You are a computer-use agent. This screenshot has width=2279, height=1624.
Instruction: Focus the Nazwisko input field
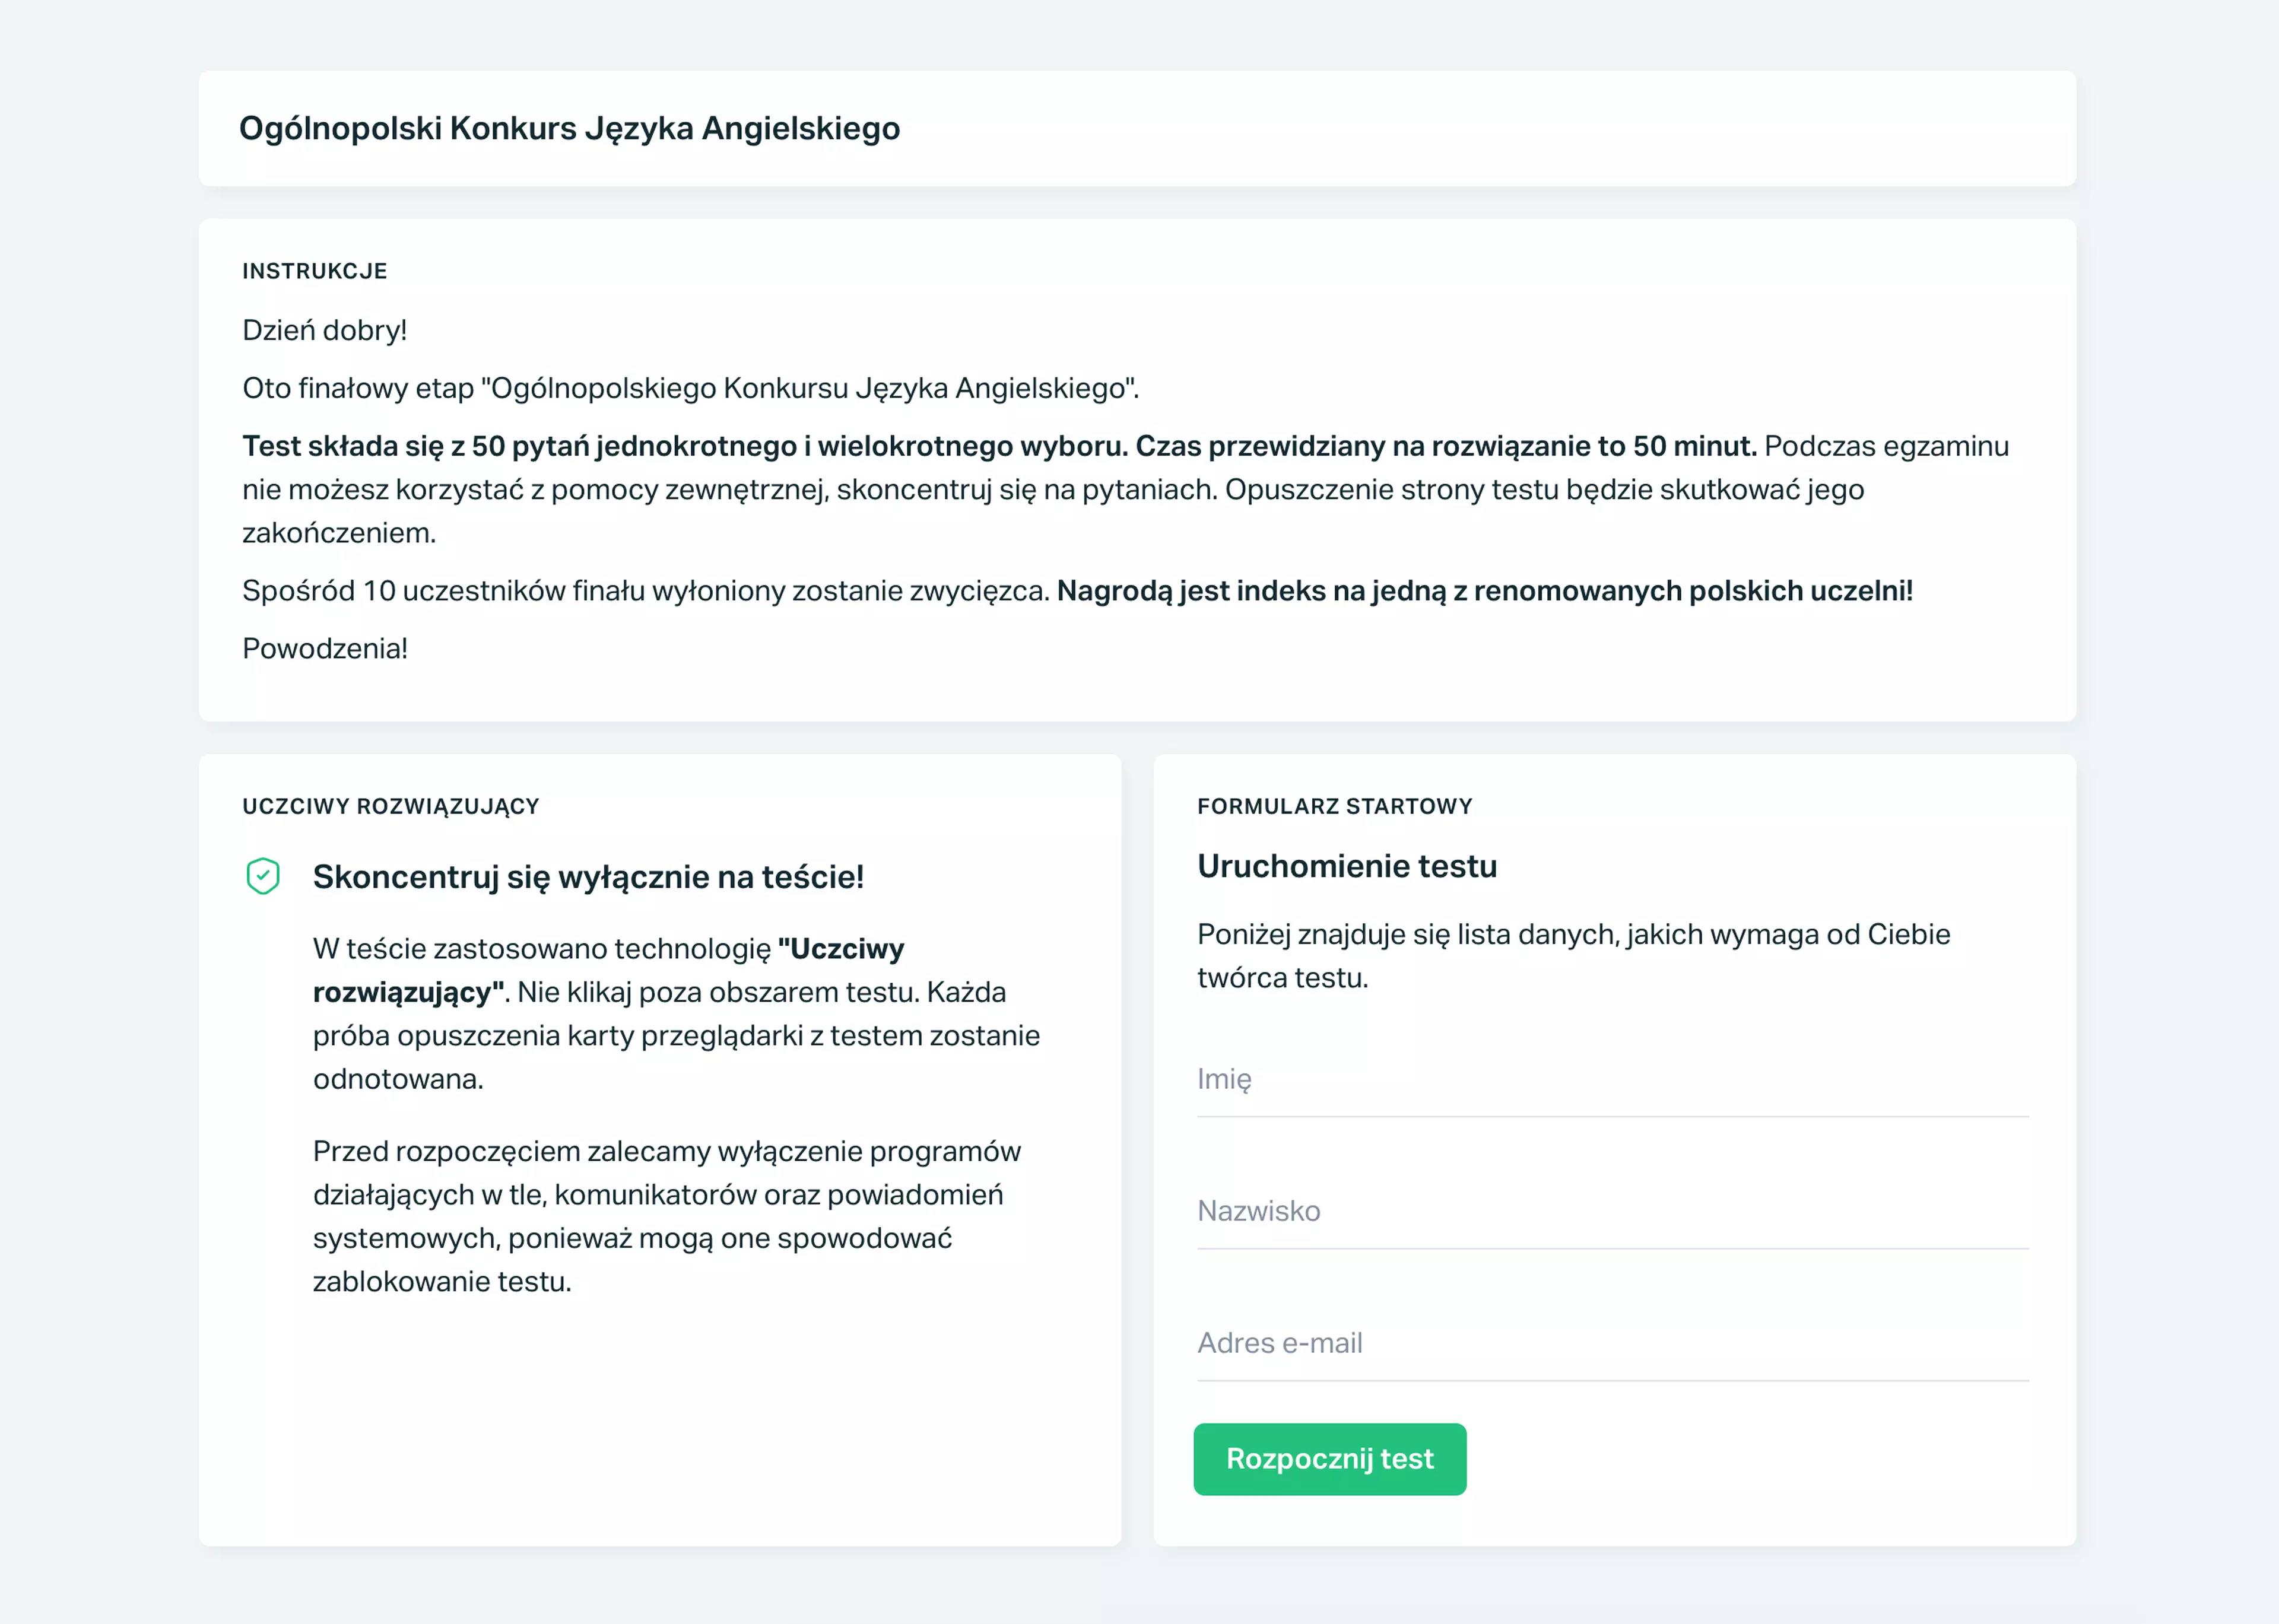1612,1212
